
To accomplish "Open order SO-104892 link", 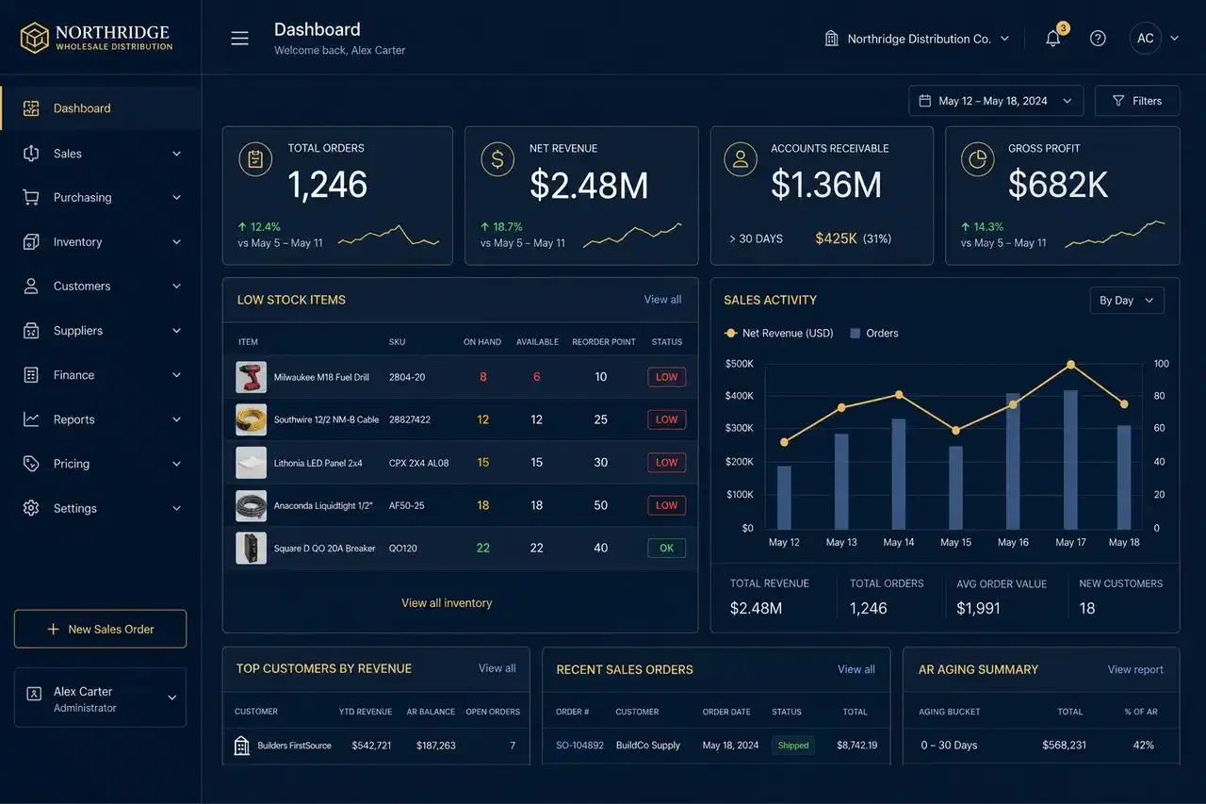I will 579,746.
